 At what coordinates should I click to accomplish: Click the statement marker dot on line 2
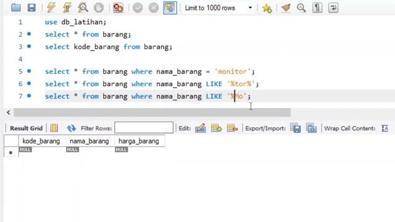pyautogui.click(x=29, y=34)
